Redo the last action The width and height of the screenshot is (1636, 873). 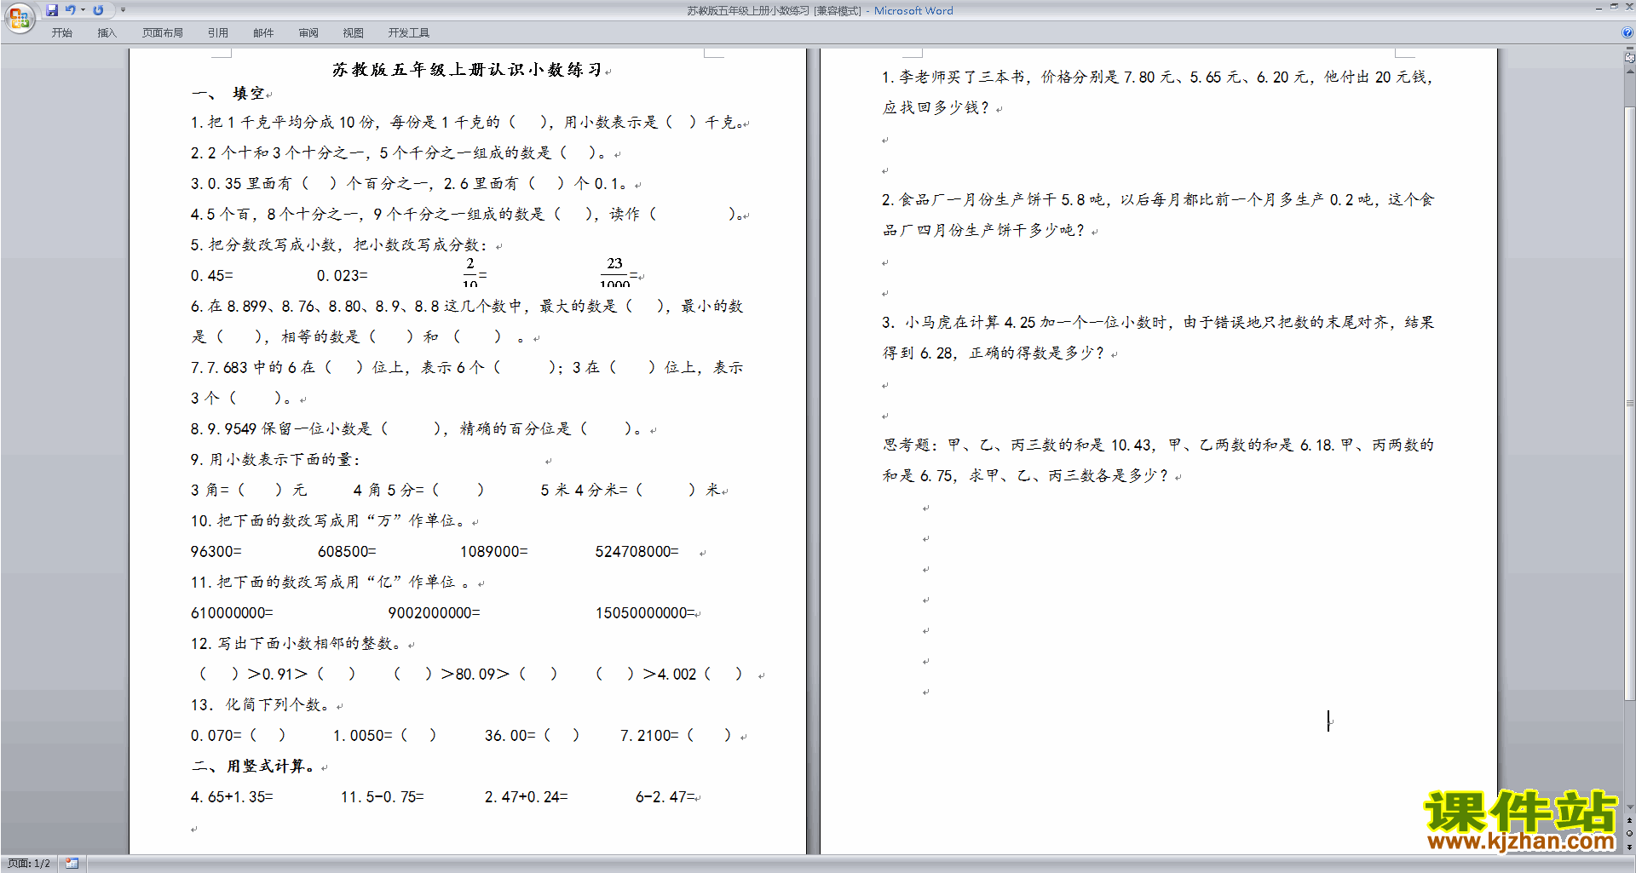point(98,10)
